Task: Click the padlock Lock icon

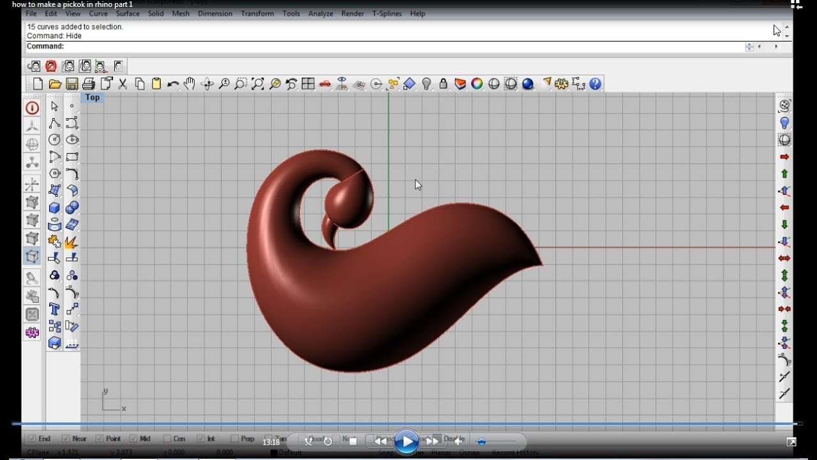Action: tap(443, 84)
